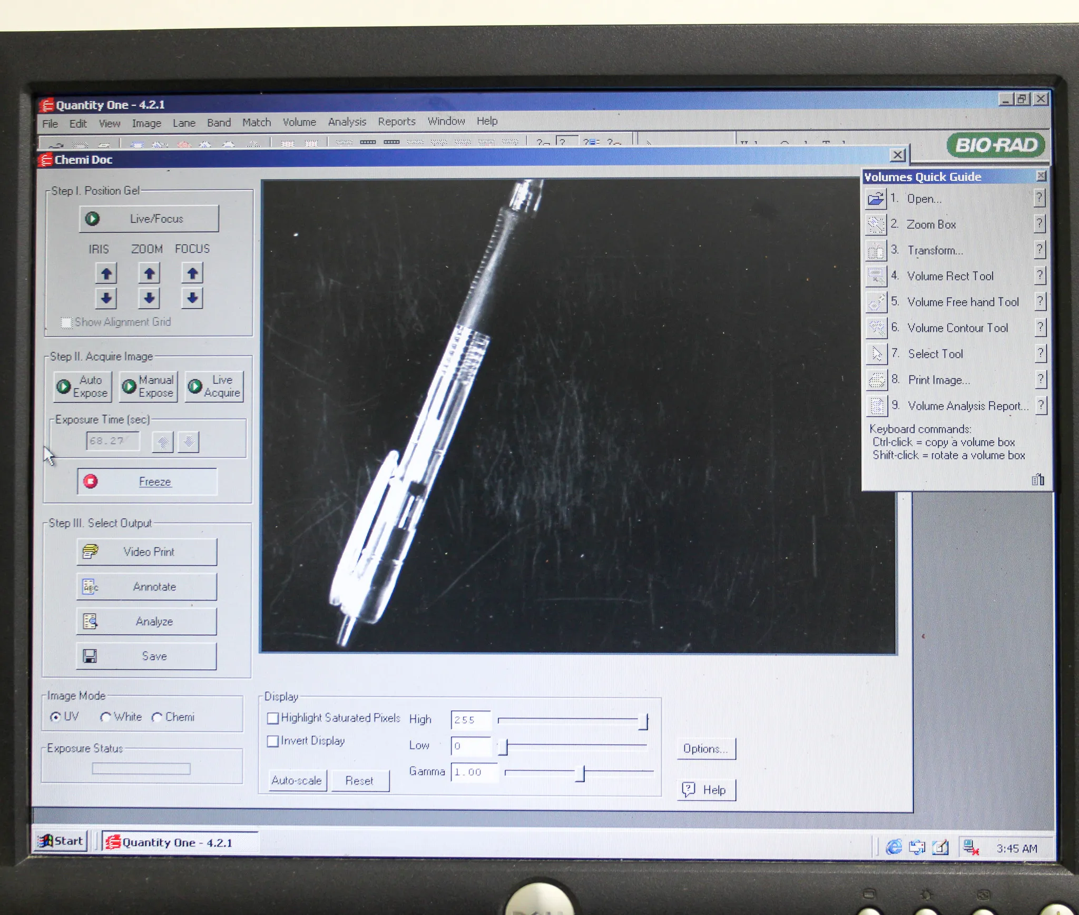Open file icon in Volumes Quick Guide

[x=876, y=199]
